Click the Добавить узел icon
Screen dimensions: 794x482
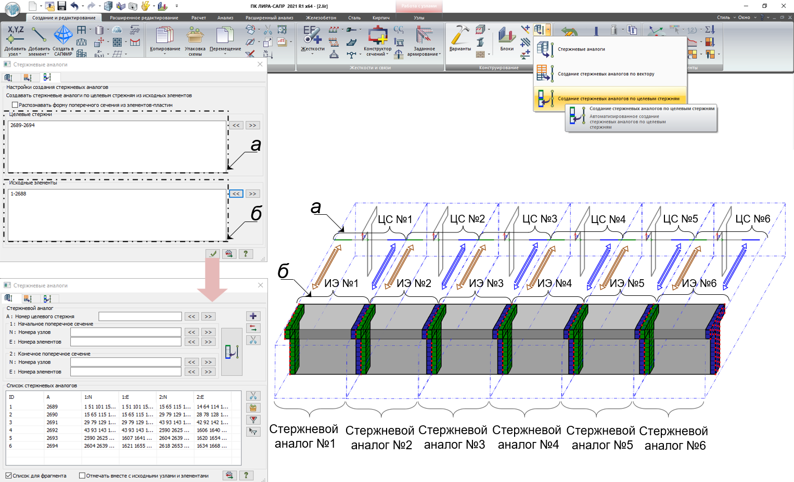15,36
